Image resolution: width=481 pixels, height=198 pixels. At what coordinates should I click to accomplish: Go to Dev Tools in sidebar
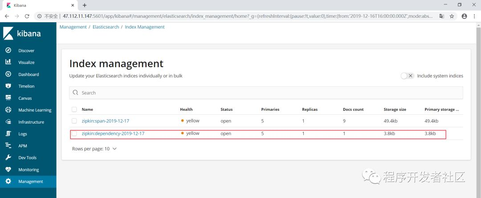click(x=27, y=158)
